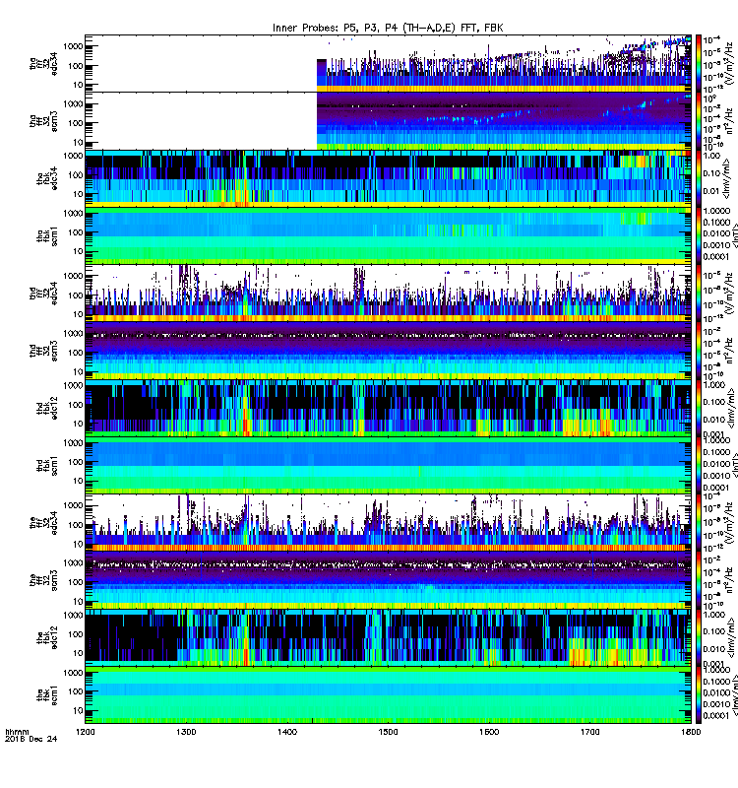
Task: Select the 'thd fbk scm1' panel label
Action: click(x=47, y=466)
